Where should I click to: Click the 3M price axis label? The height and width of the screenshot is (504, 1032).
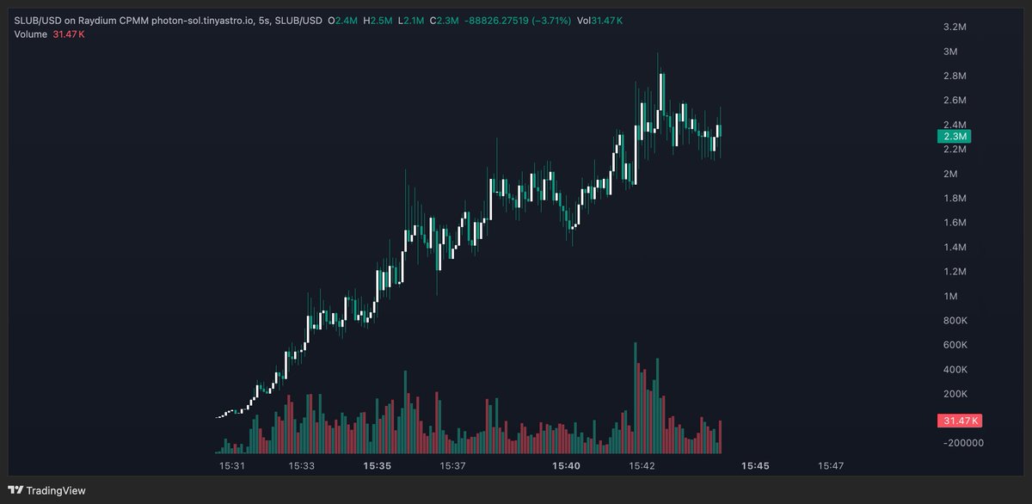tap(950, 52)
